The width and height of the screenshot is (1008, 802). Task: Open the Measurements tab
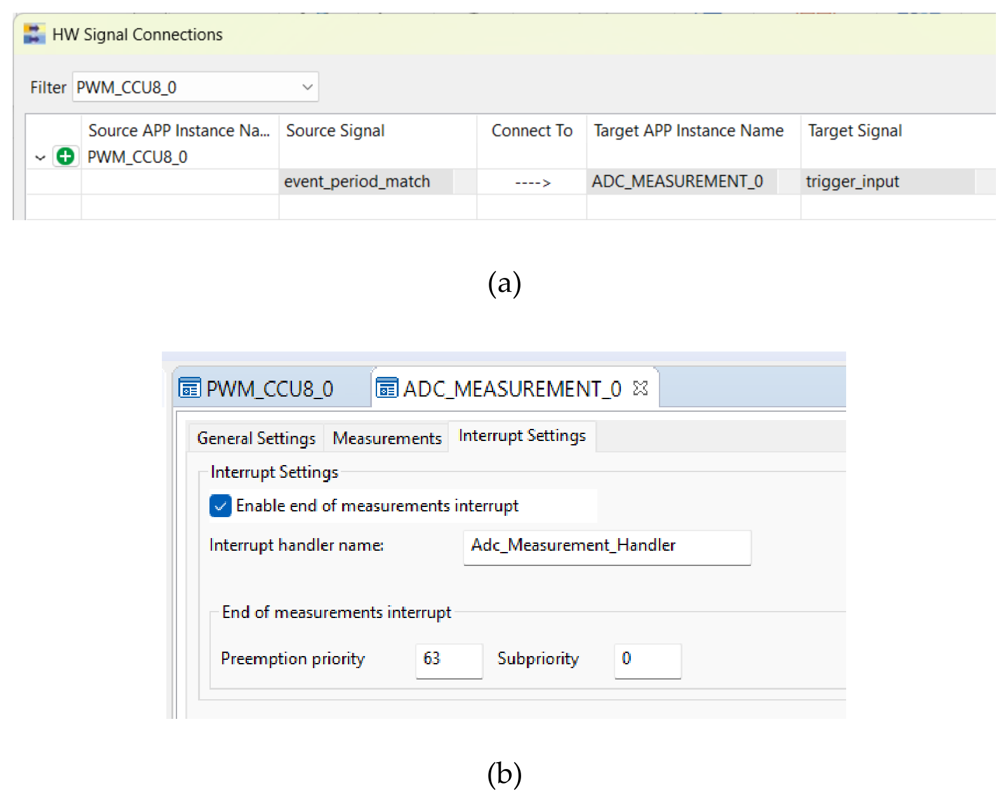[x=387, y=438]
